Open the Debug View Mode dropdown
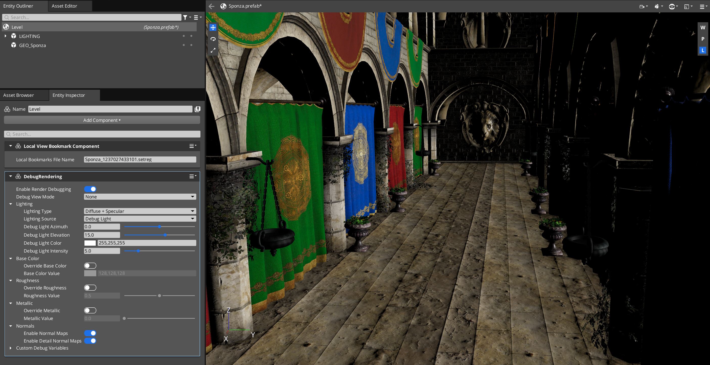 [140, 197]
